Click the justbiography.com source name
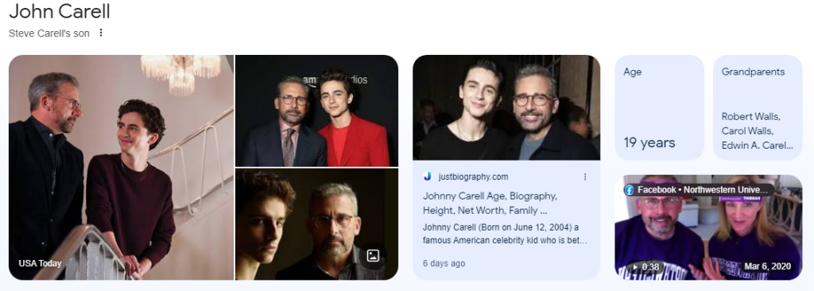The image size is (814, 291). pyautogui.click(x=473, y=177)
